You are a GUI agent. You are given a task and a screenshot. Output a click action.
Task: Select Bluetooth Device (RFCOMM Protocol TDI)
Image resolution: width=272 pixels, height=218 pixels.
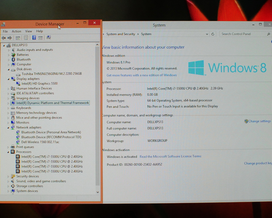51,137
